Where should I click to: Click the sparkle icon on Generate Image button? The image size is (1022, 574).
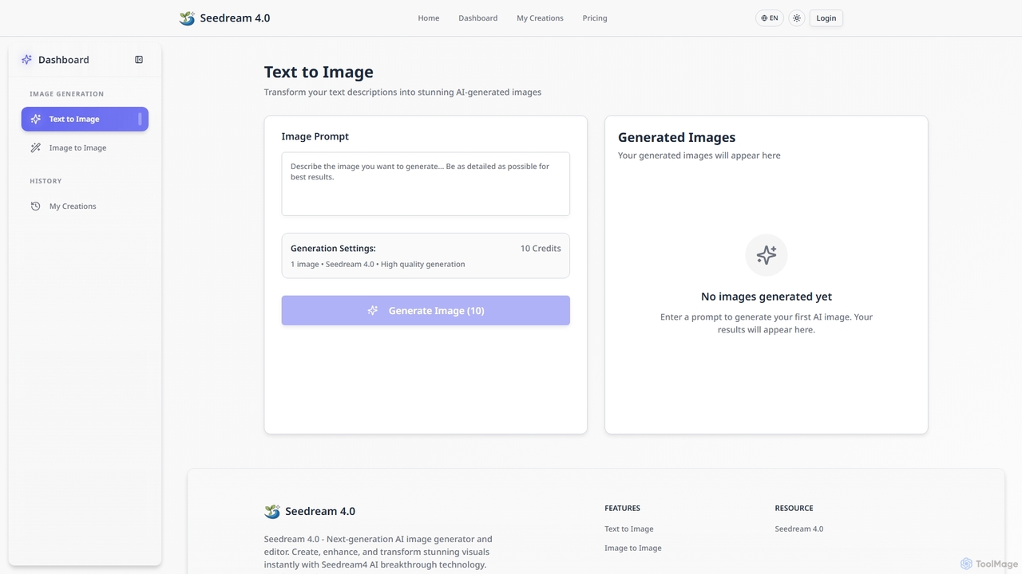[373, 311]
